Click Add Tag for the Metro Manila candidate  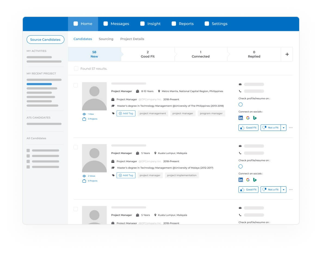pyautogui.click(x=126, y=113)
